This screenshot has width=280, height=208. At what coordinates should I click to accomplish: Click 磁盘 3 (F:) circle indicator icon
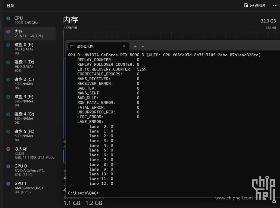[x=8, y=97]
